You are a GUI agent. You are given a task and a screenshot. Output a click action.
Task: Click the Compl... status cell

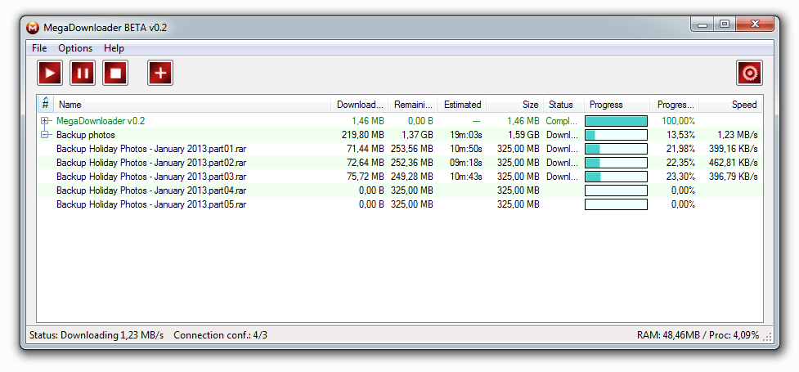point(562,121)
